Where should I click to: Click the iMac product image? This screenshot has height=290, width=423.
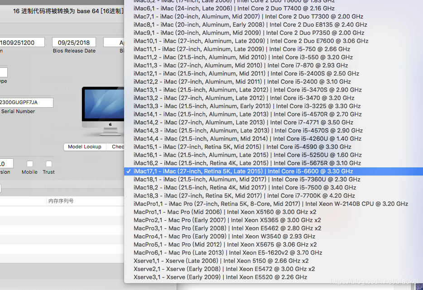103,111
